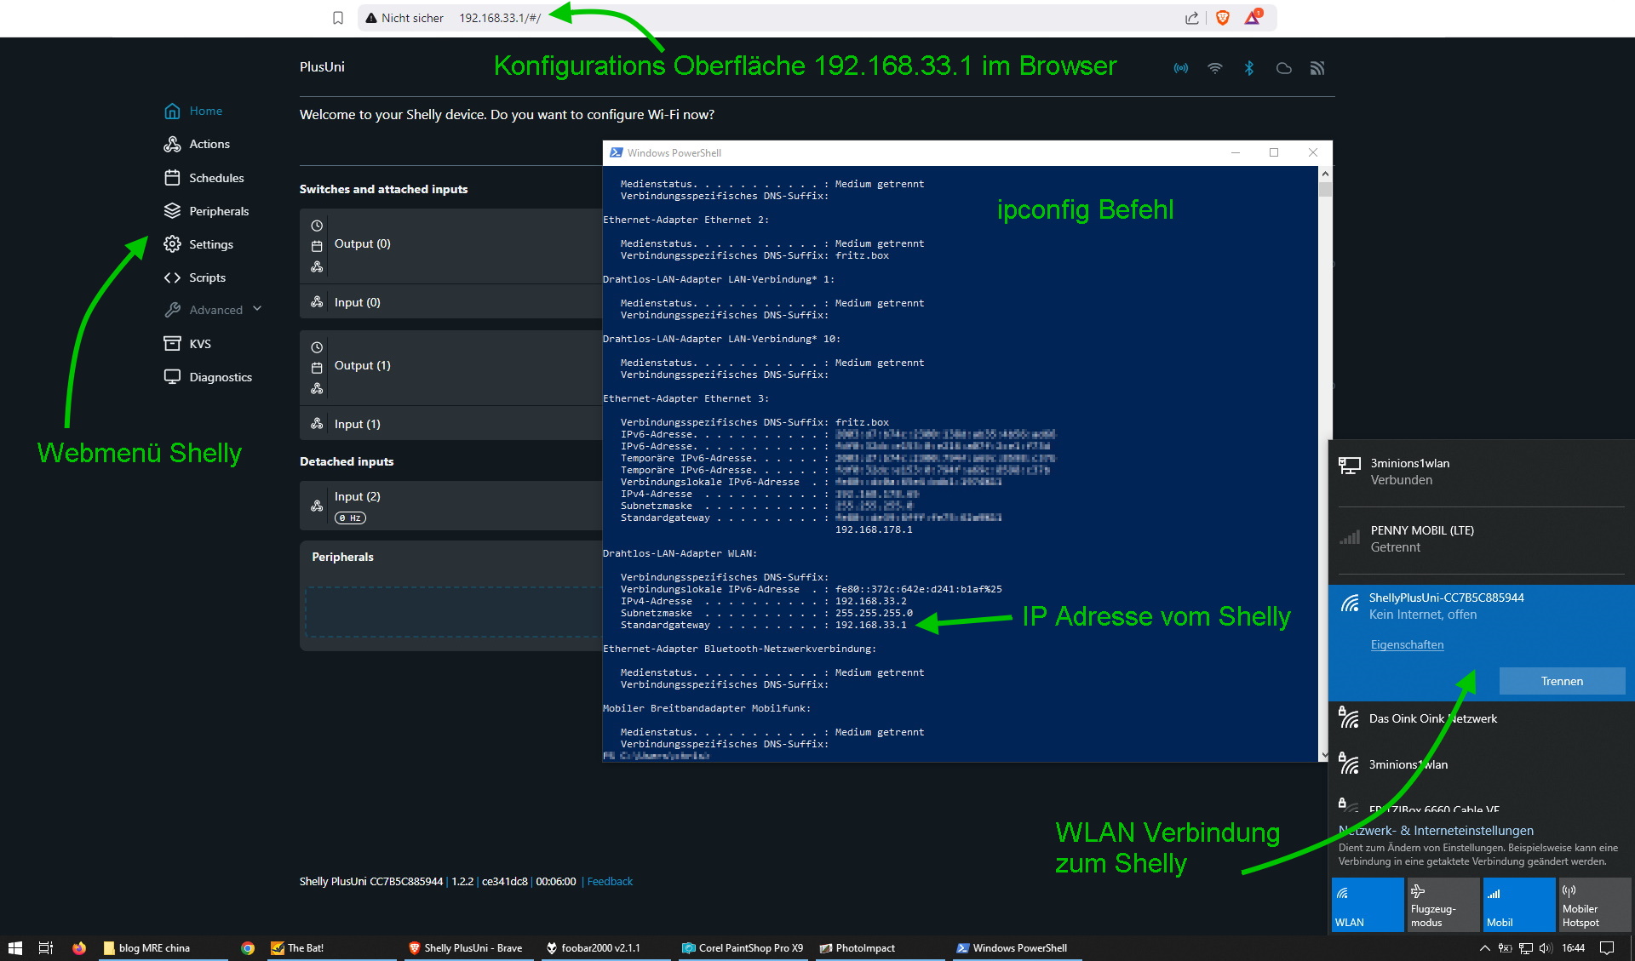Open Diagnostics in the sidebar

tap(208, 377)
